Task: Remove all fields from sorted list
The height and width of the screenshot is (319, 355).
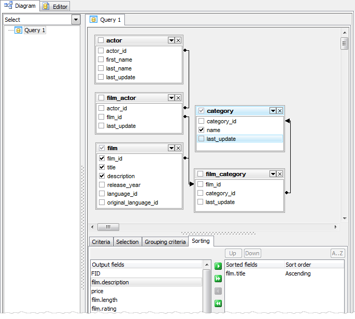Action: [218, 303]
